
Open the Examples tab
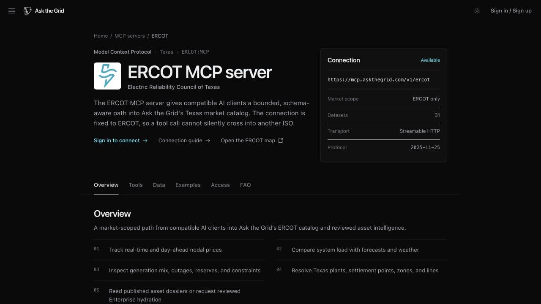click(188, 185)
